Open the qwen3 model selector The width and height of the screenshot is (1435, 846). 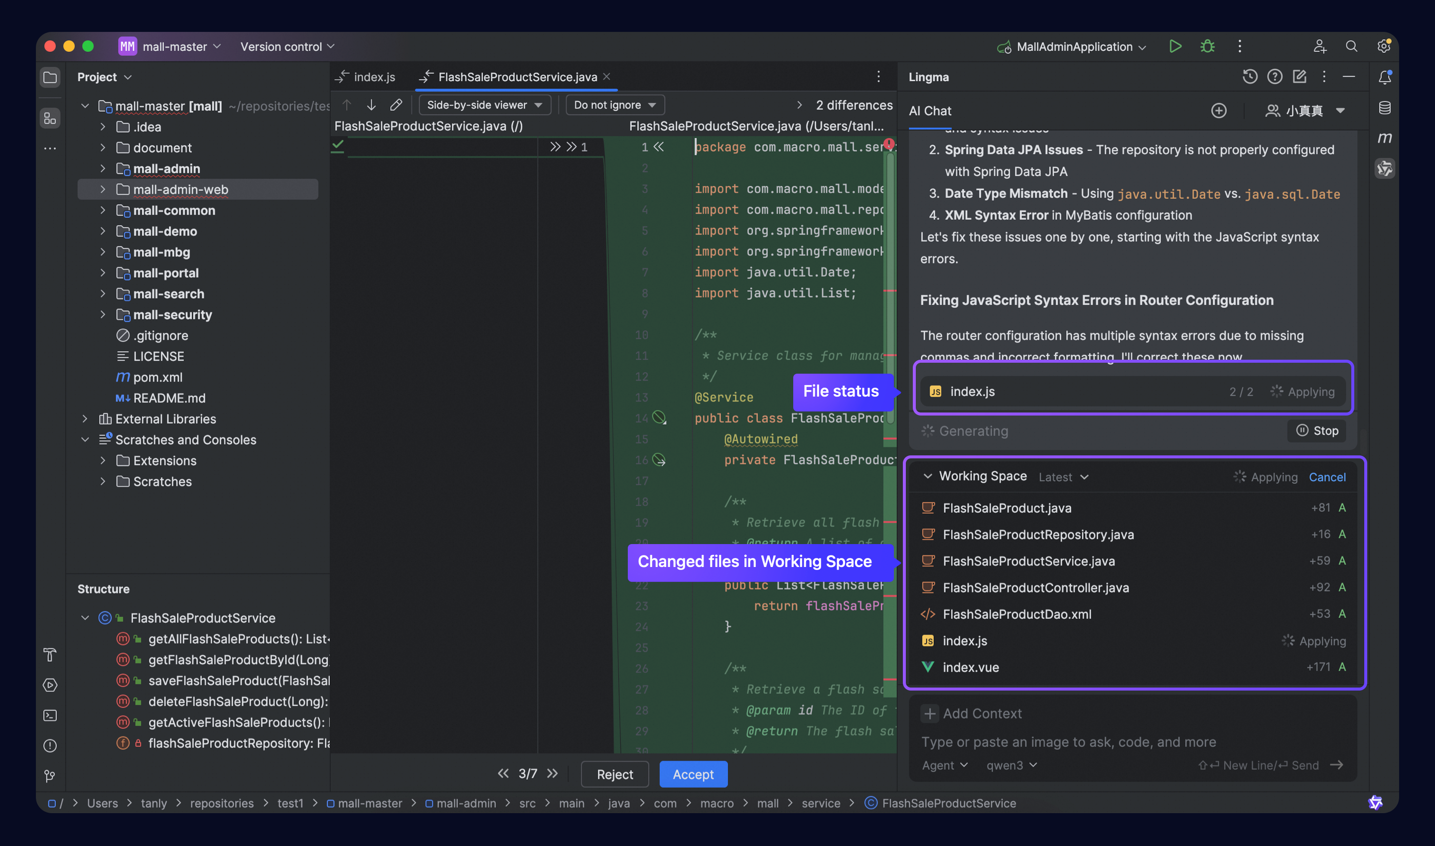click(x=1011, y=765)
